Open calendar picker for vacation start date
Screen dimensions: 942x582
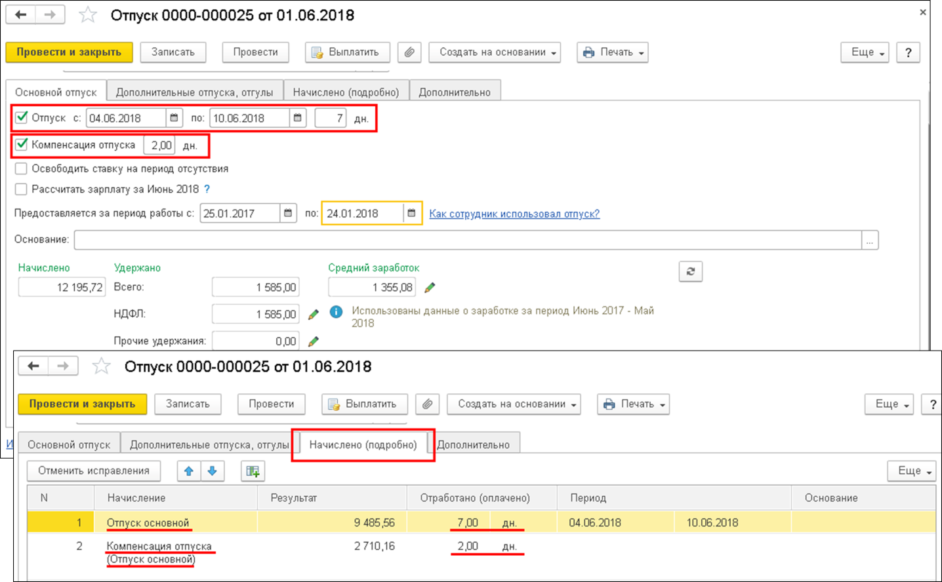[x=174, y=118]
